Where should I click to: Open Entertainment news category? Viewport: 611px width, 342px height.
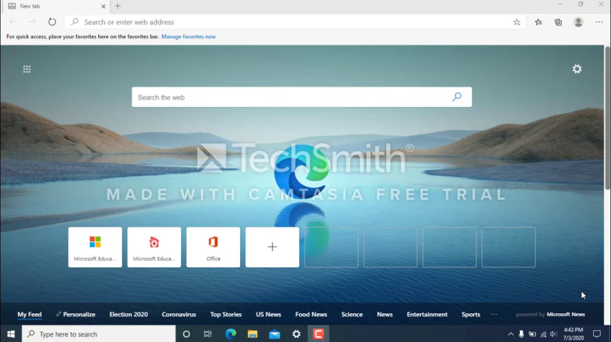427,315
